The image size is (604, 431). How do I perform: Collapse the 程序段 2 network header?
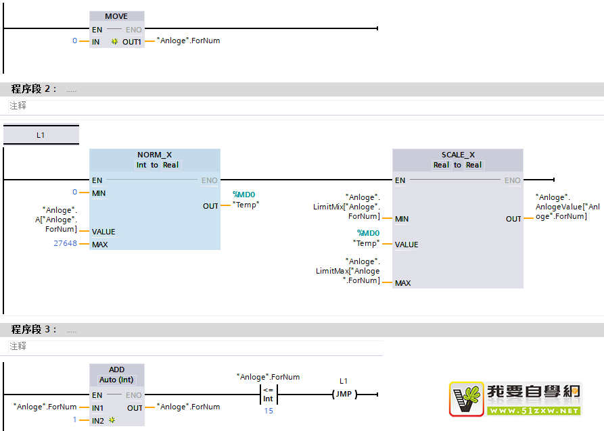34,89
